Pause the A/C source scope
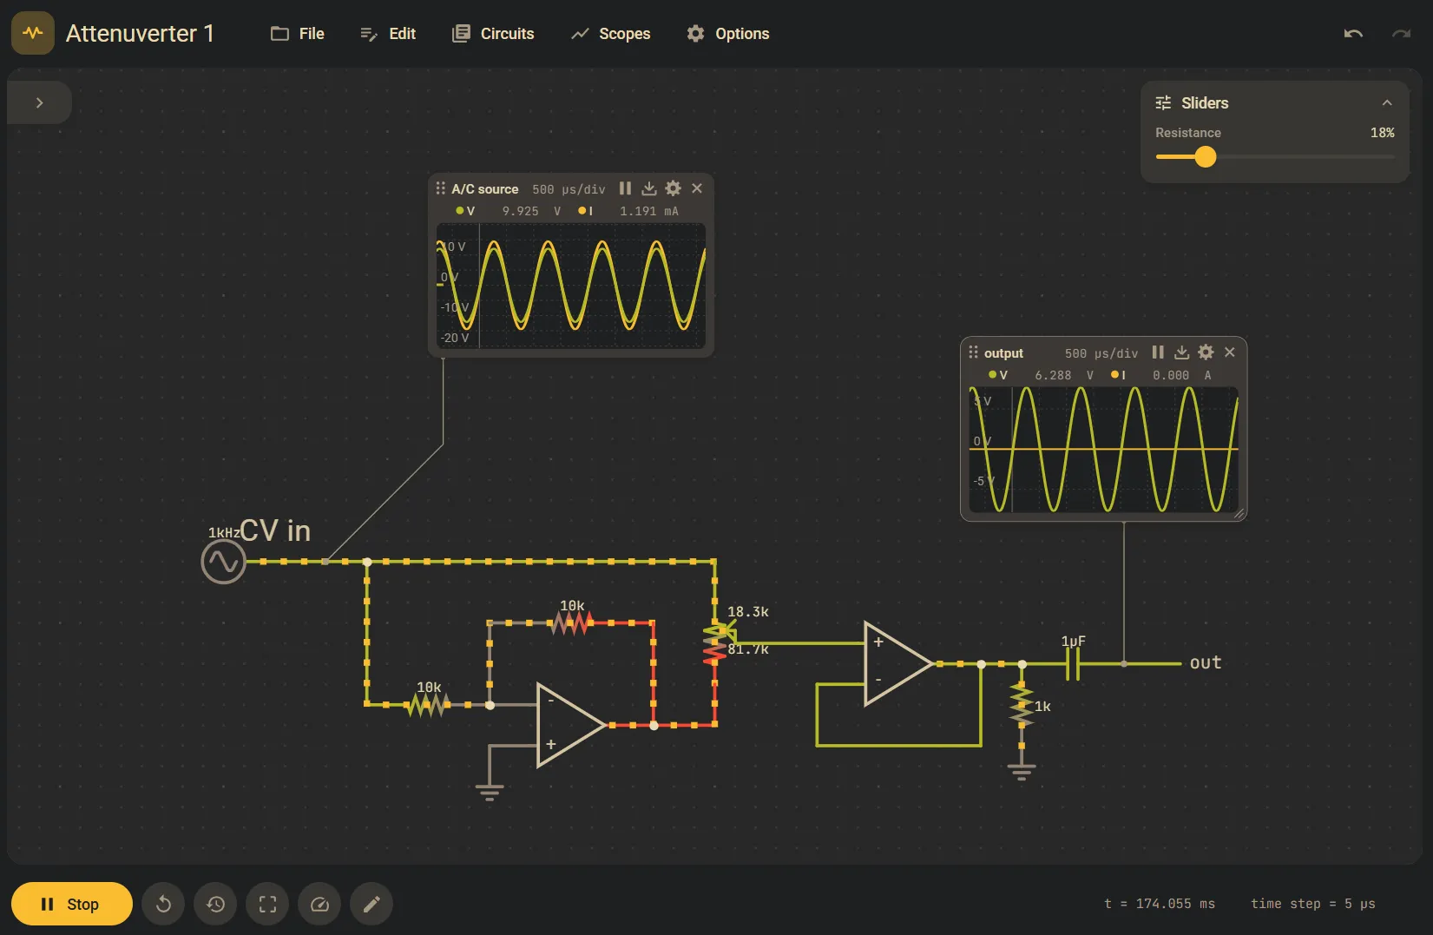 (625, 188)
